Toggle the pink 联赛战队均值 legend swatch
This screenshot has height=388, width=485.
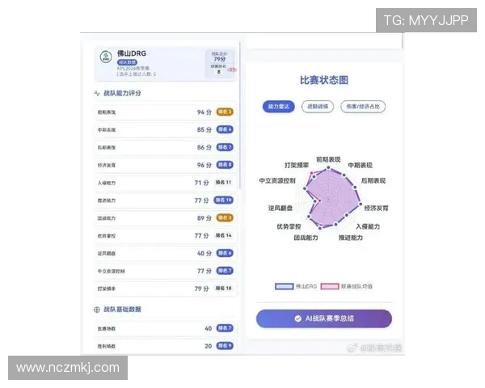point(330,286)
